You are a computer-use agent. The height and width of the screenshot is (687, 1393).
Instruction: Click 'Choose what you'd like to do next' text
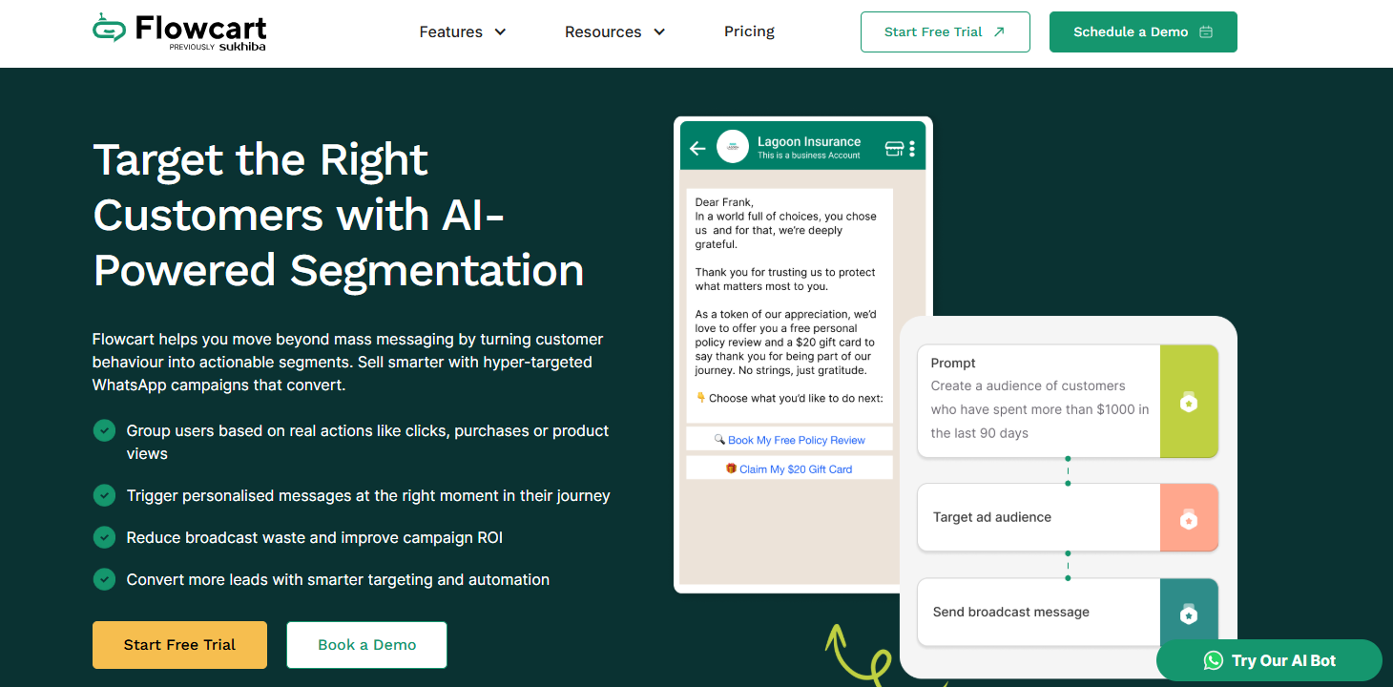tap(789, 398)
